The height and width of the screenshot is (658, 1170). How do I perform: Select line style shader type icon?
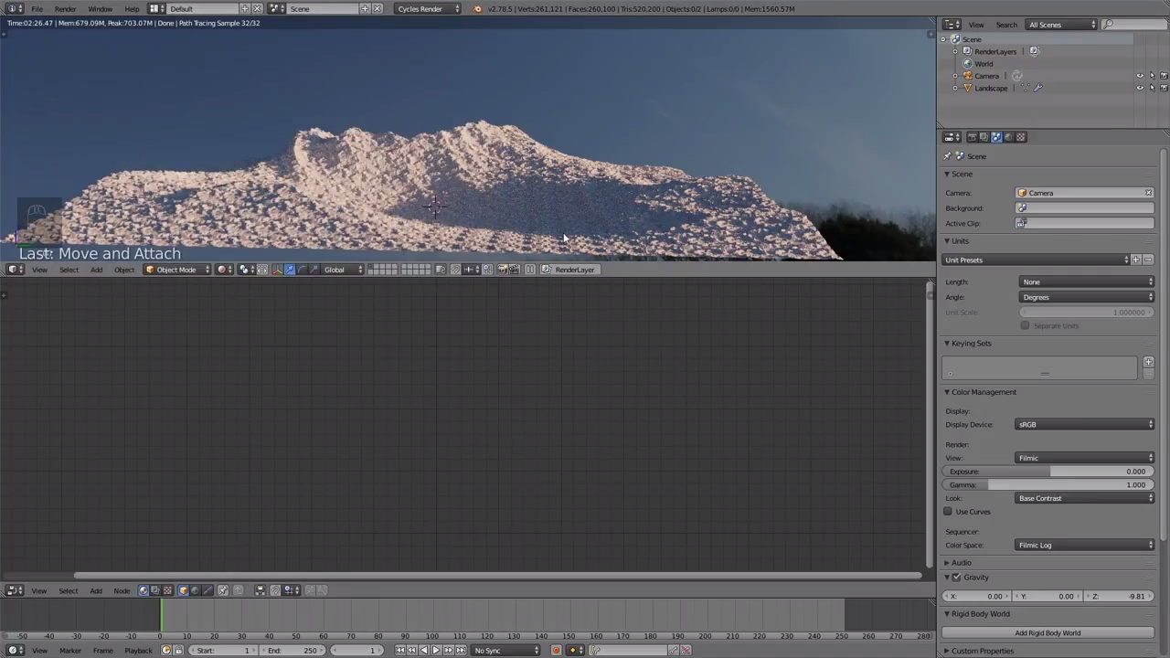[207, 590]
